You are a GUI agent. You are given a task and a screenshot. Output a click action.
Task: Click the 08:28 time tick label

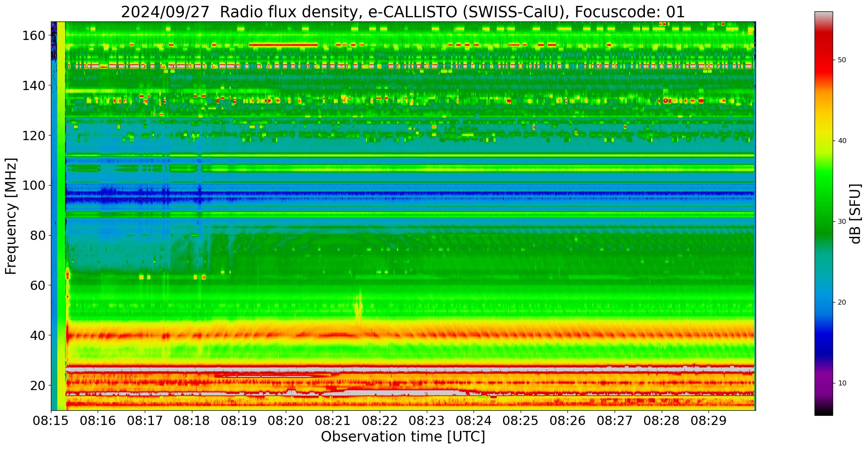click(x=661, y=421)
